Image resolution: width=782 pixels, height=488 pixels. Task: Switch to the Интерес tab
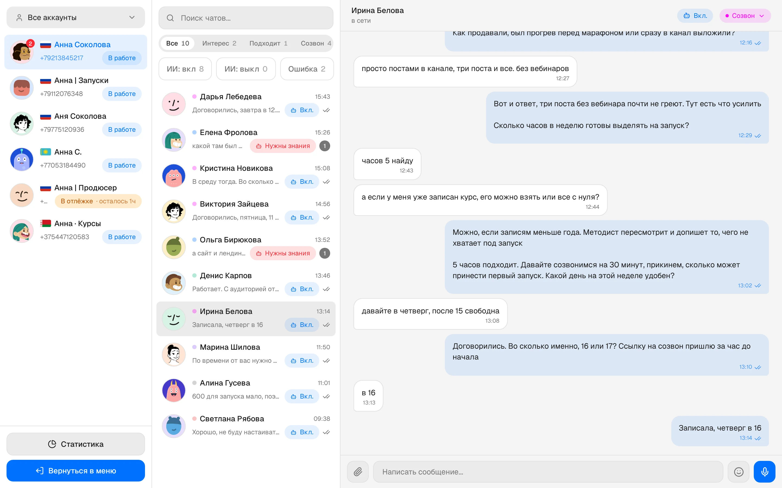click(219, 43)
